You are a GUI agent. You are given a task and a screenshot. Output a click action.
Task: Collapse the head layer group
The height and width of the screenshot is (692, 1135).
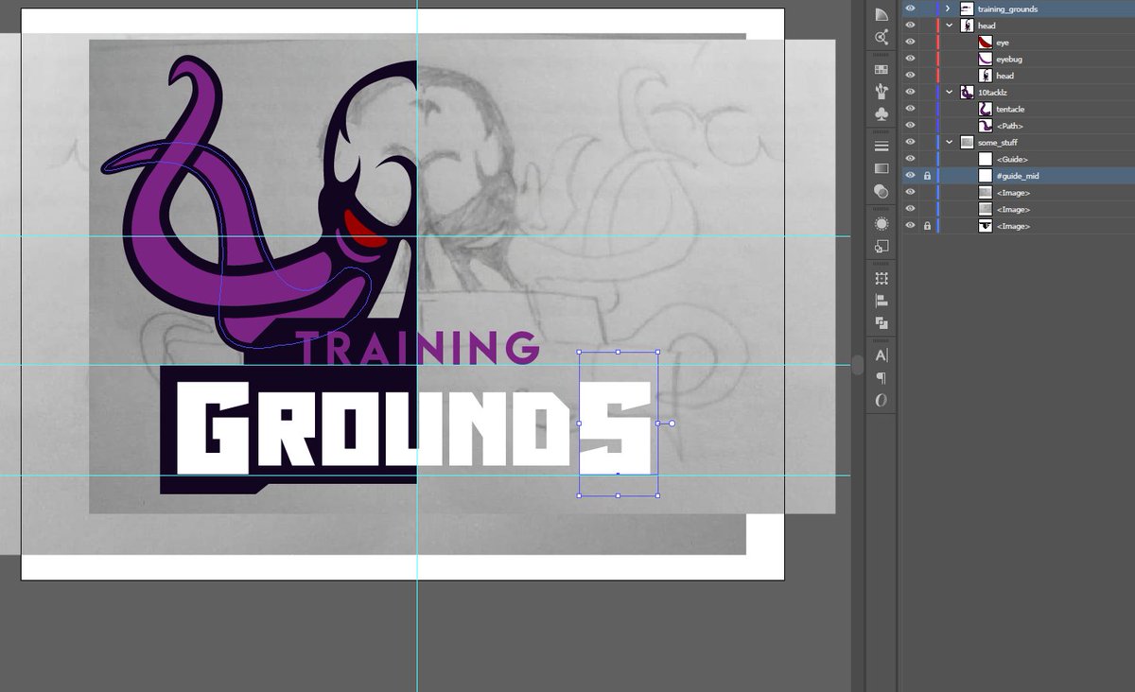tap(948, 26)
